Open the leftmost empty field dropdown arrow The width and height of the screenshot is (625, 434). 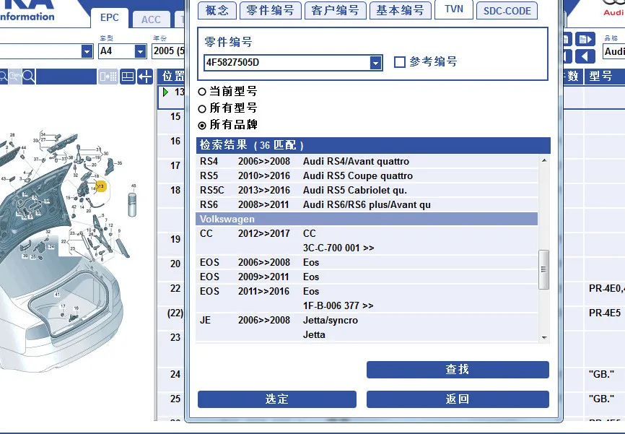pyautogui.click(x=87, y=51)
